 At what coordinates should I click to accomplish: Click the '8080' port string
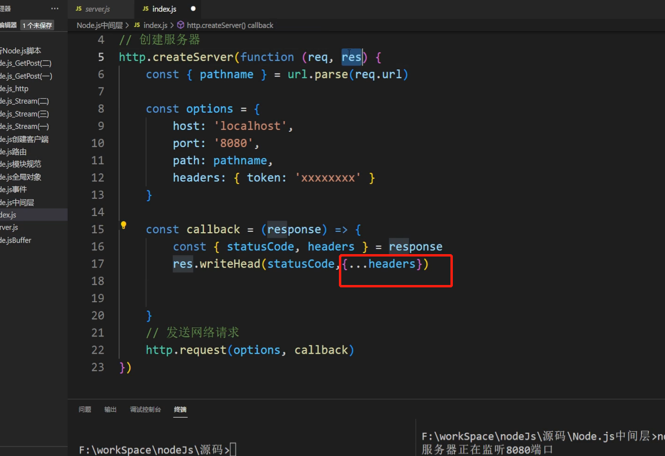[x=234, y=143]
